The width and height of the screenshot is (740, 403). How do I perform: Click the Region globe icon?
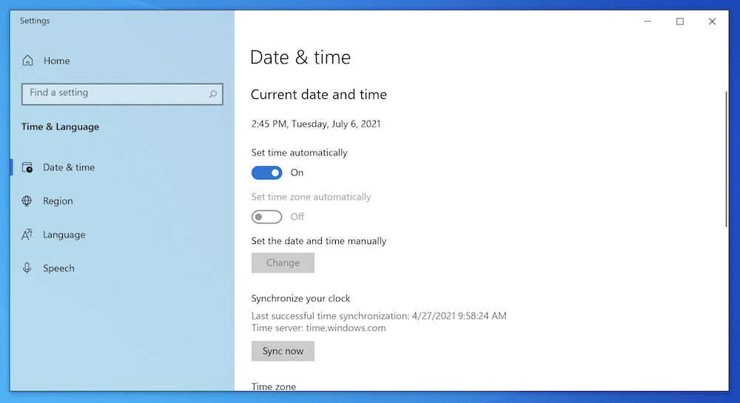tap(27, 201)
